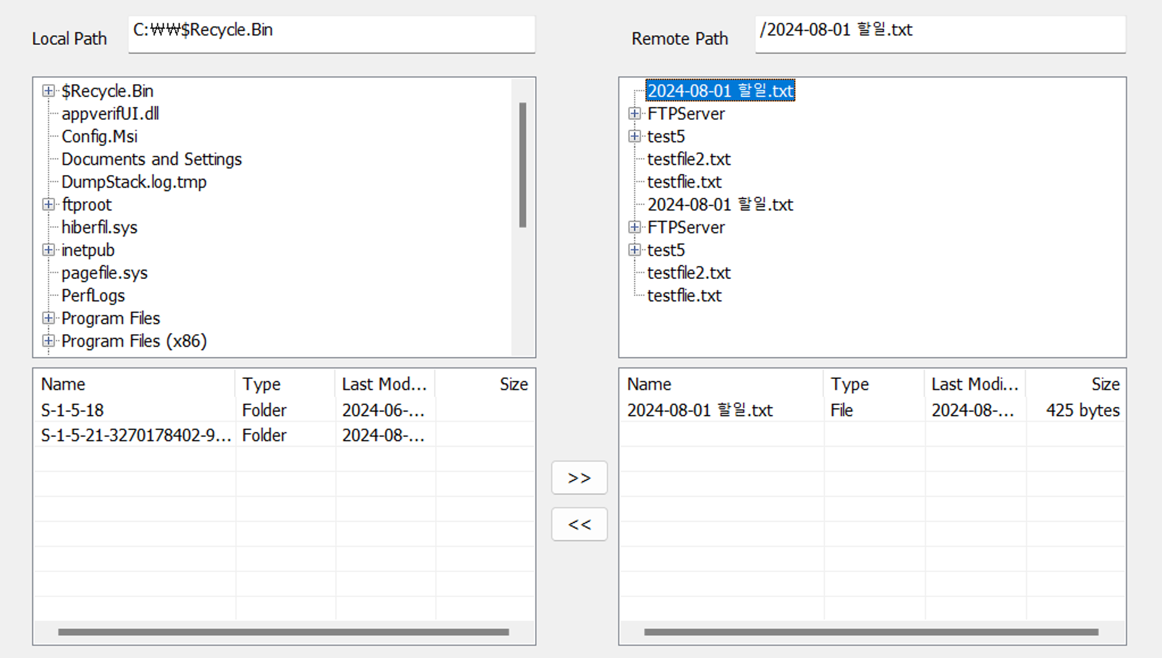1162x658 pixels.
Task: Select hiberfil.sys in the local tree
Action: tap(99, 227)
